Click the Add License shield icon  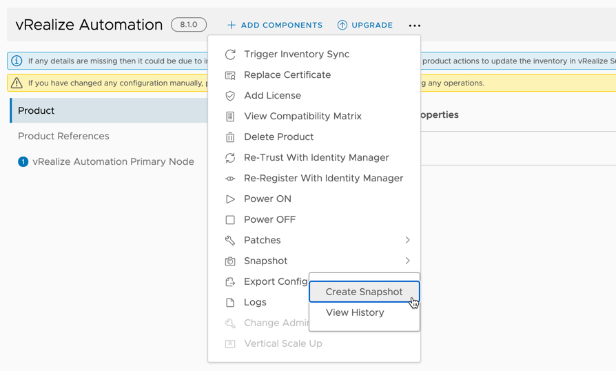pos(230,95)
